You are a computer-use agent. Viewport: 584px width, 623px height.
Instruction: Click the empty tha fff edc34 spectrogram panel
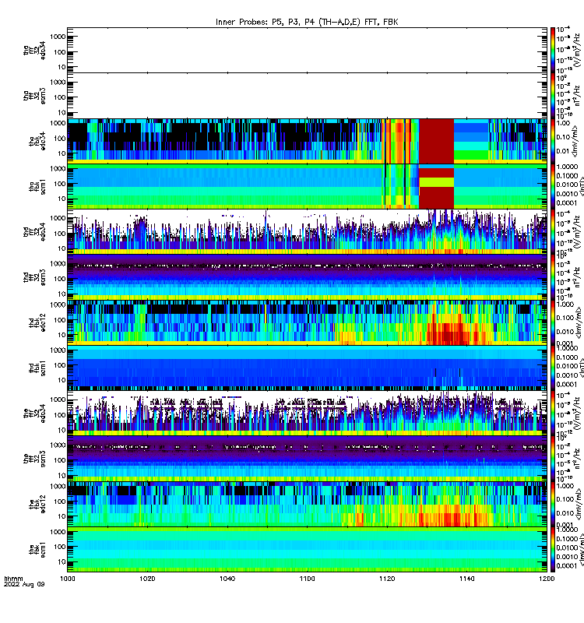307,51
